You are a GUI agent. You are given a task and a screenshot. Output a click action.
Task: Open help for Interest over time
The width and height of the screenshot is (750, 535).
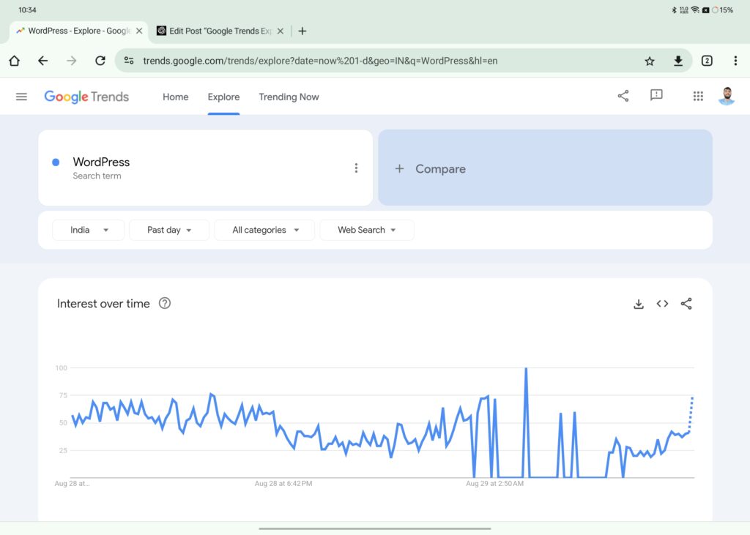[x=165, y=304]
